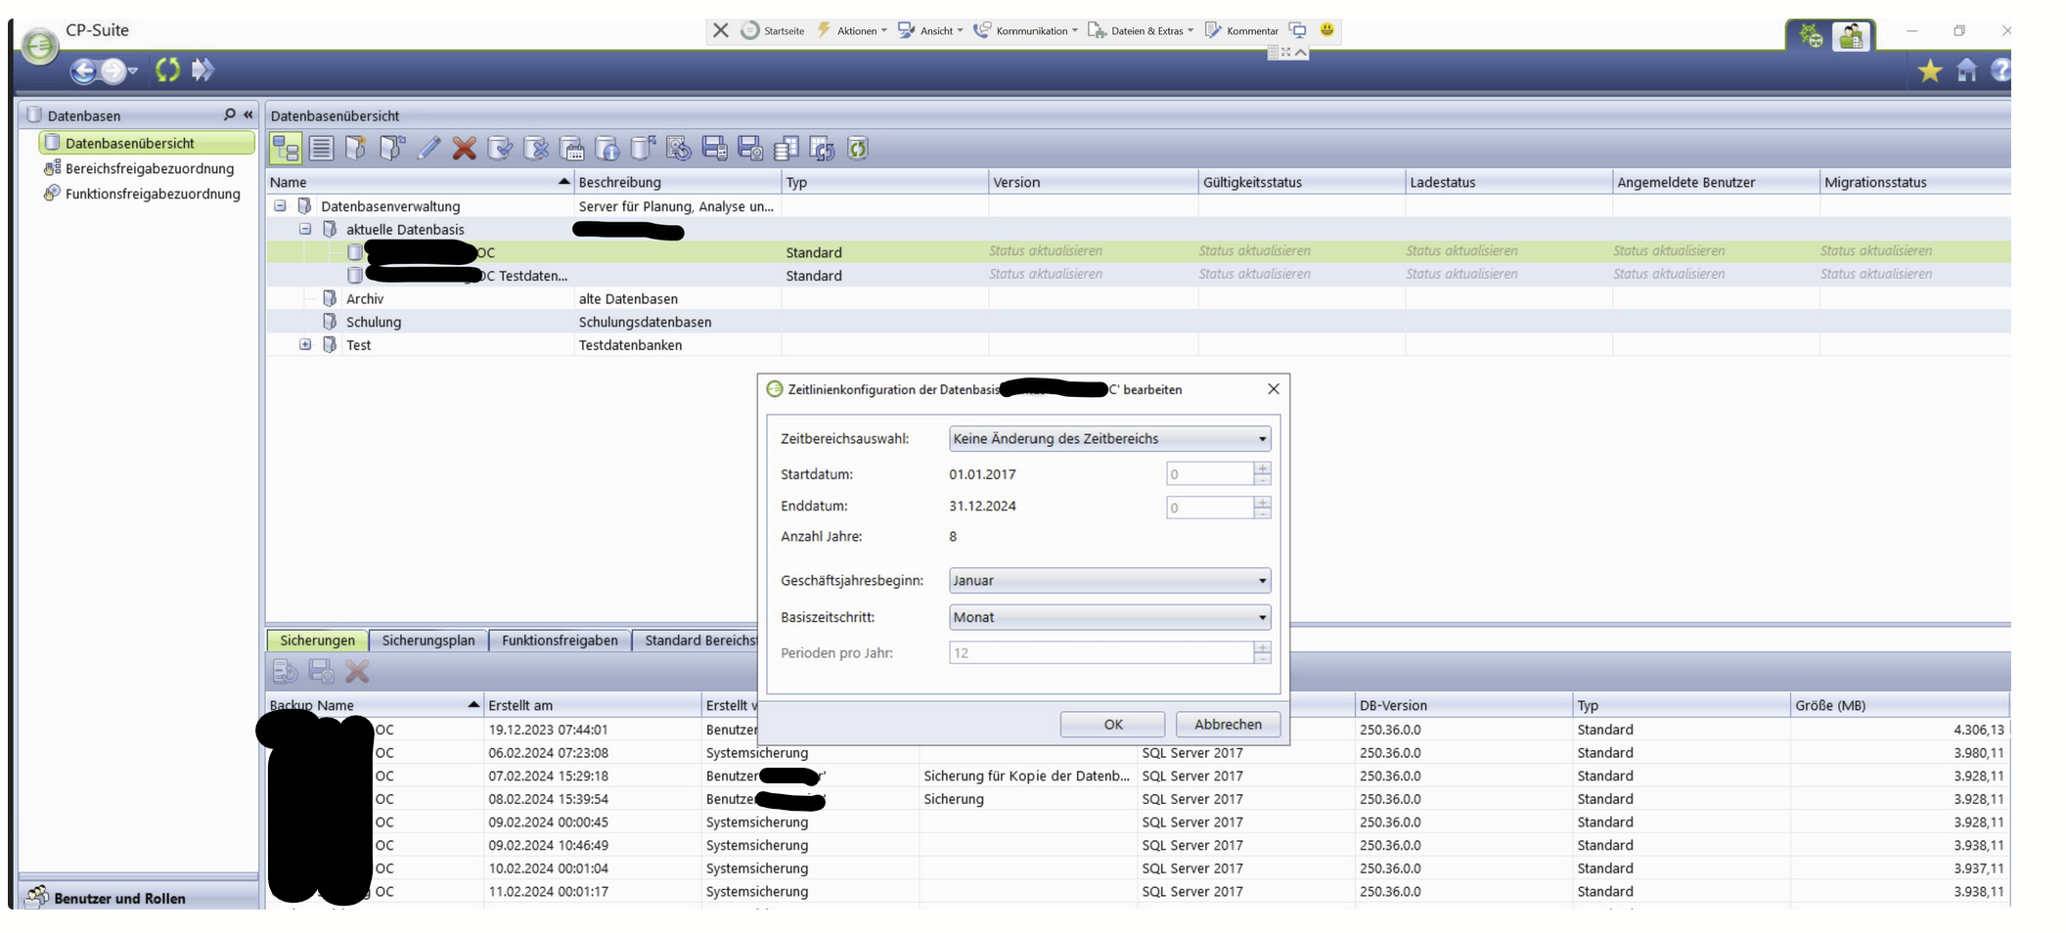Open the Aktionen menu
Image resolution: width=2066 pixels, height=933 pixels.
[x=853, y=31]
